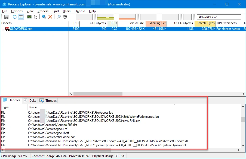Select the FileAccess.log handle row
The image size is (246, 159).
tap(121, 113)
